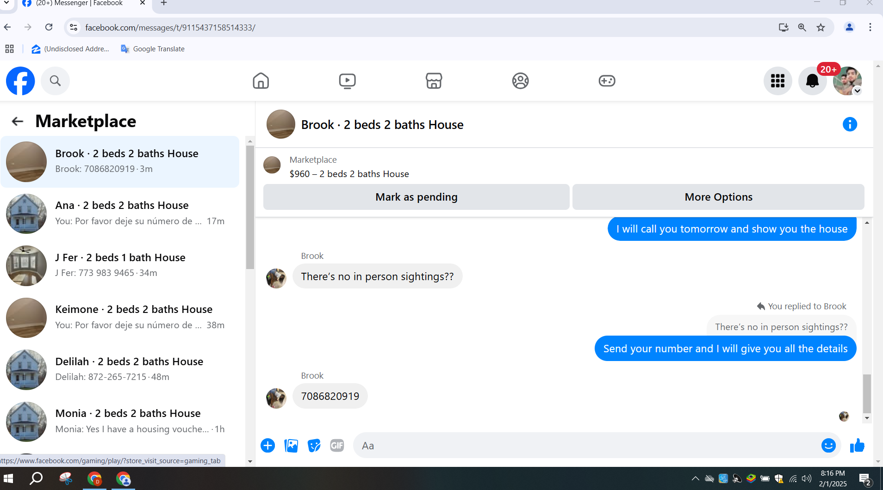
Task: Open the bookmarks apps grid icon
Action: coord(9,49)
